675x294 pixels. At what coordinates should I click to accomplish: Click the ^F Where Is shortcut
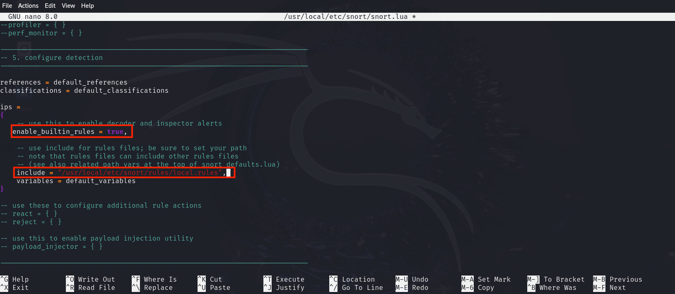(154, 279)
